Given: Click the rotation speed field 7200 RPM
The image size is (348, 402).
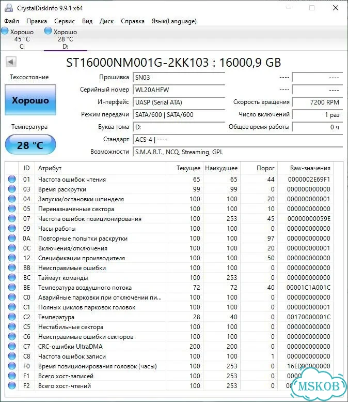Looking at the screenshot, I should [318, 102].
